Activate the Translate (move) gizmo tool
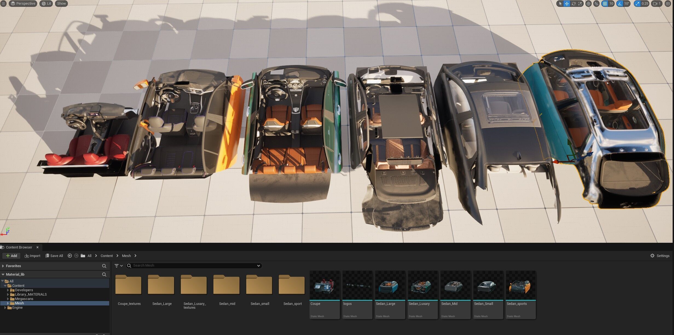The height and width of the screenshot is (335, 674). coord(567,4)
